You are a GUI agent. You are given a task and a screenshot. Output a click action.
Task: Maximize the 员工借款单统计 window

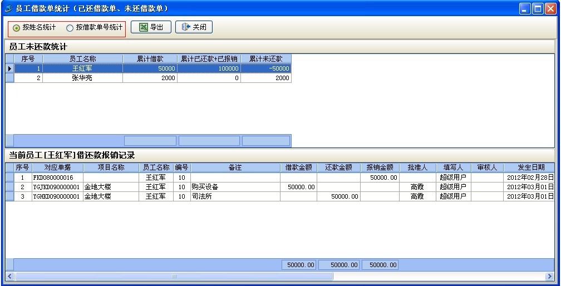538,9
